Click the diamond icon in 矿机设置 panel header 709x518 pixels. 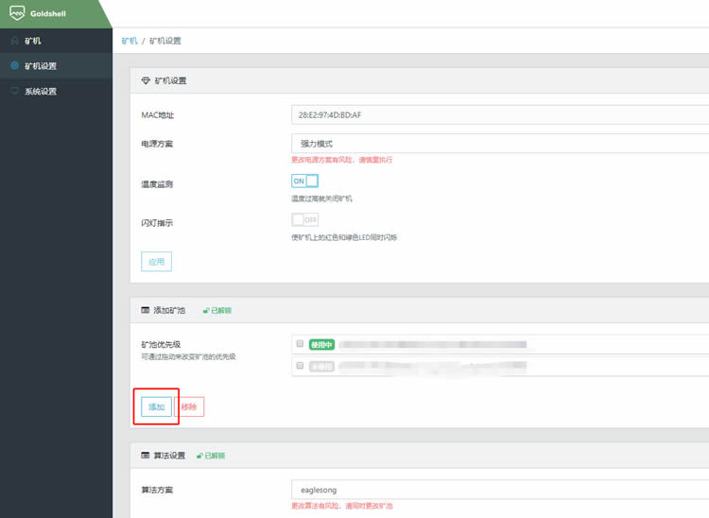point(145,81)
